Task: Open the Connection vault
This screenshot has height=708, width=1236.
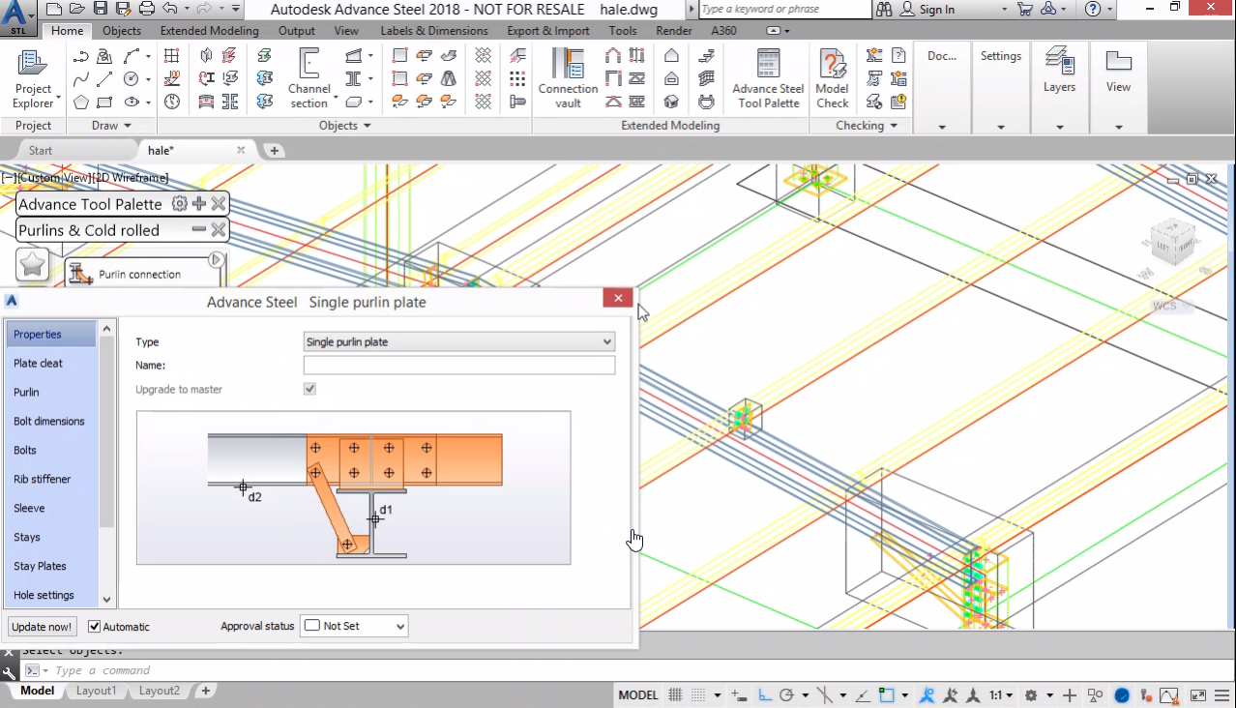Action: [x=568, y=79]
